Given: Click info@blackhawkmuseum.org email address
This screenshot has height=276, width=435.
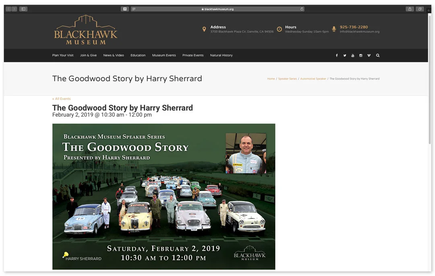Looking at the screenshot, I should [360, 32].
